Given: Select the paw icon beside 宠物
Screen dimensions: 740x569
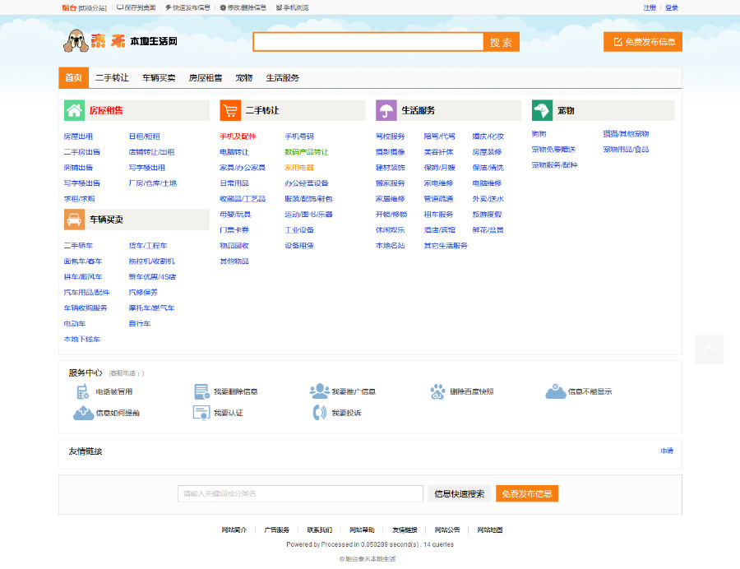Looking at the screenshot, I should point(541,109).
